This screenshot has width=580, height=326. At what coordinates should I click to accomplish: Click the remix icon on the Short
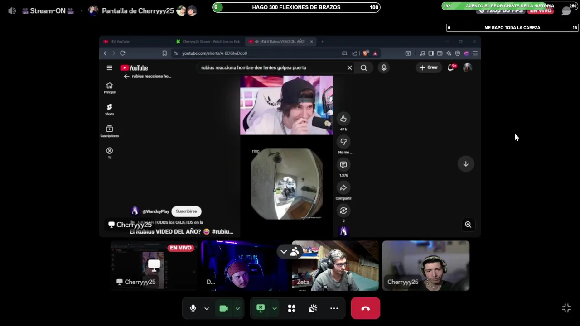343,211
